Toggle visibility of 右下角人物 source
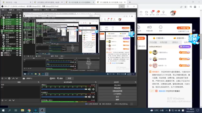This screenshot has width=202, height=113. point(17,48)
